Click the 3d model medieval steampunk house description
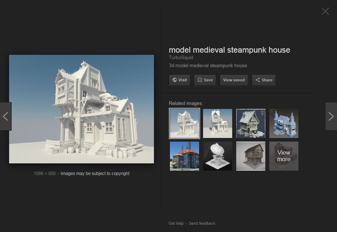 [208, 66]
